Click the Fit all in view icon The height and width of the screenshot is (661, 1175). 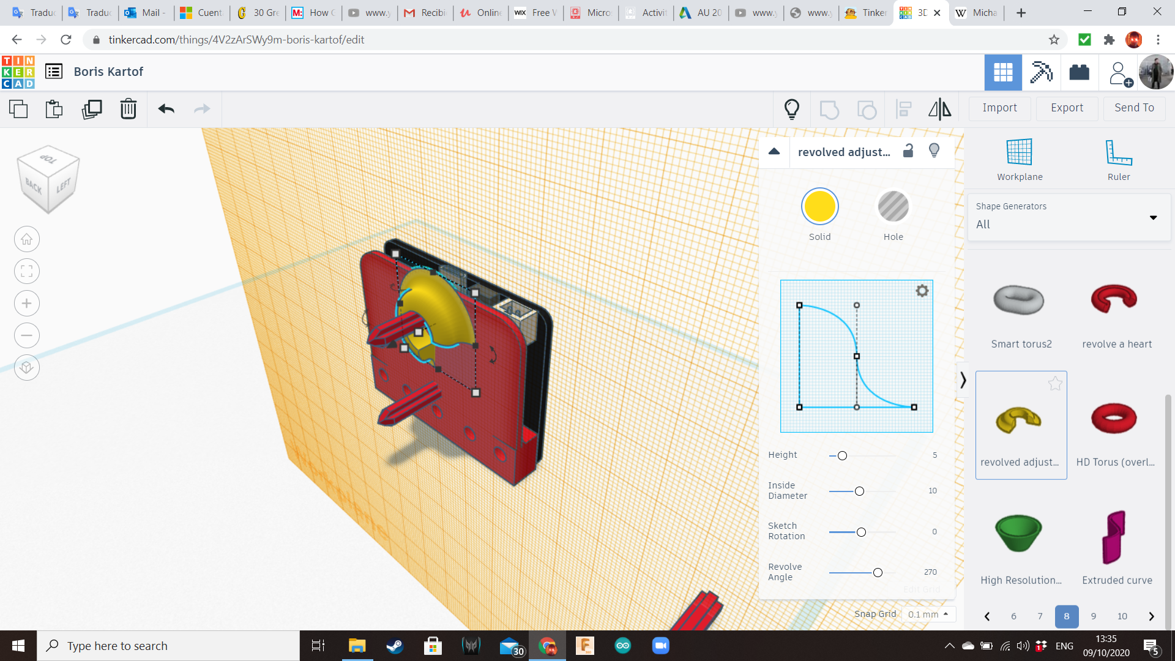pos(27,271)
